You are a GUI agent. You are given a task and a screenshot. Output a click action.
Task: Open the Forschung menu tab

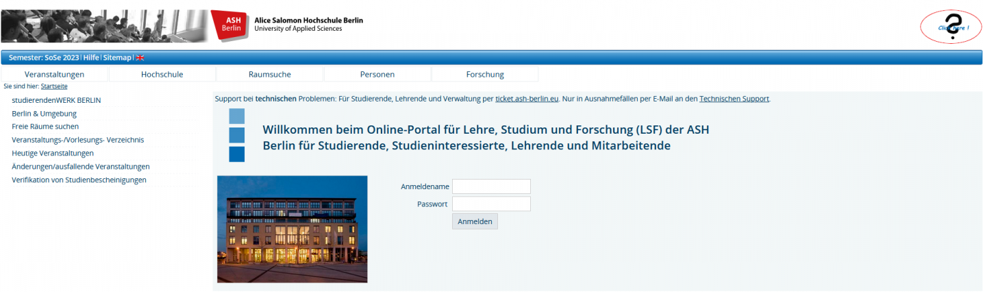[485, 74]
